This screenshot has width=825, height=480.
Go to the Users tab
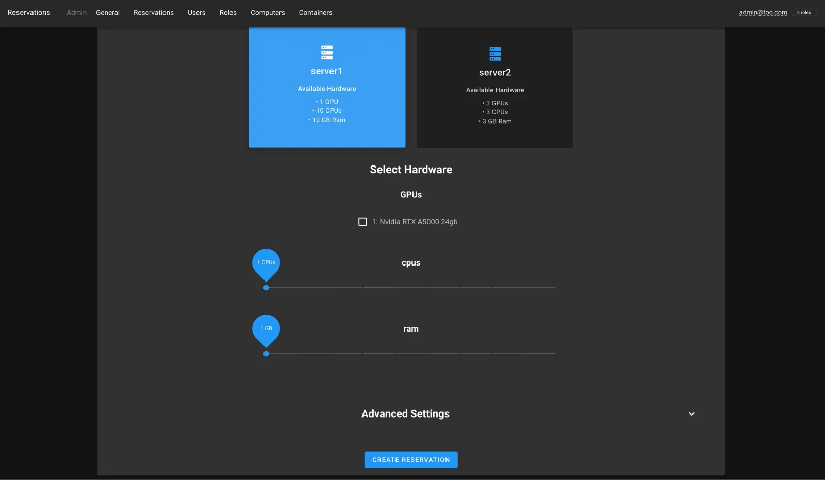[x=196, y=13]
